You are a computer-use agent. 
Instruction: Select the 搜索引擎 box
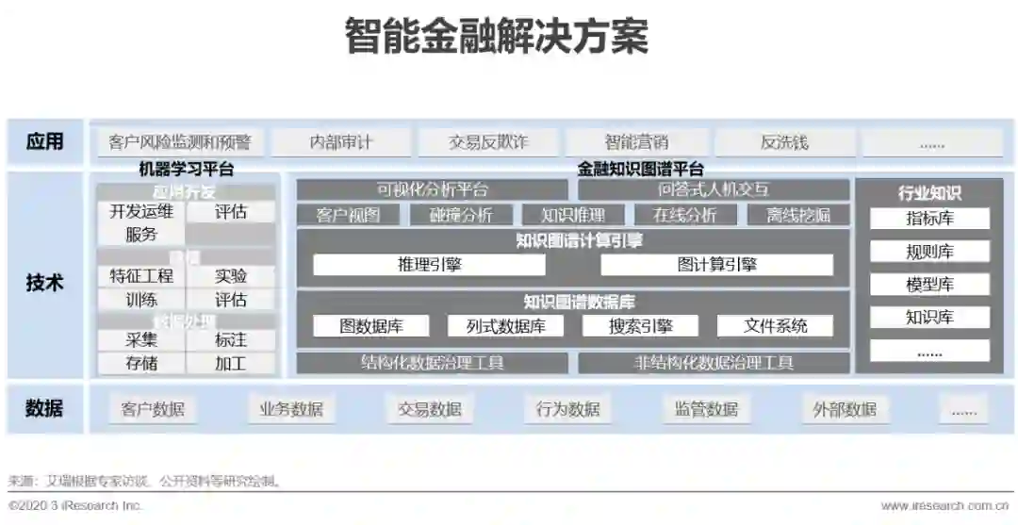(640, 326)
